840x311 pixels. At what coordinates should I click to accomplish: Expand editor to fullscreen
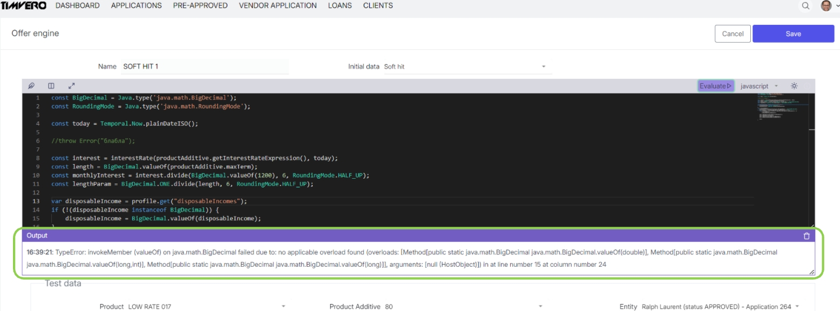click(72, 86)
